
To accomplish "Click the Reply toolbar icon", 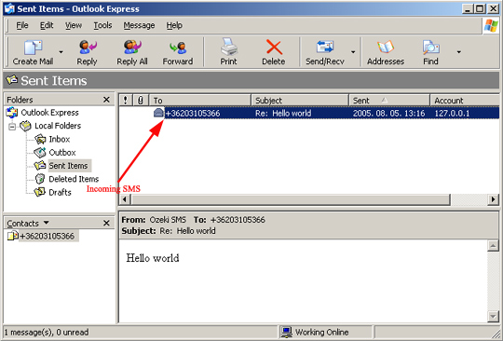I will pyautogui.click(x=88, y=48).
